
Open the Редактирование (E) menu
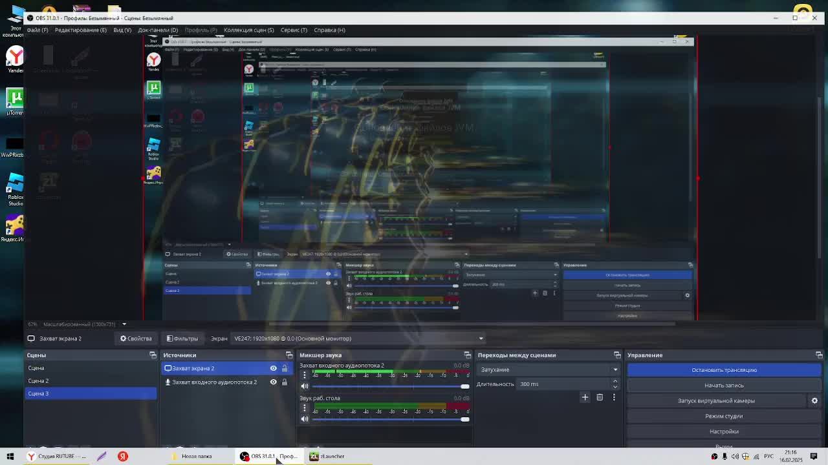pos(80,30)
